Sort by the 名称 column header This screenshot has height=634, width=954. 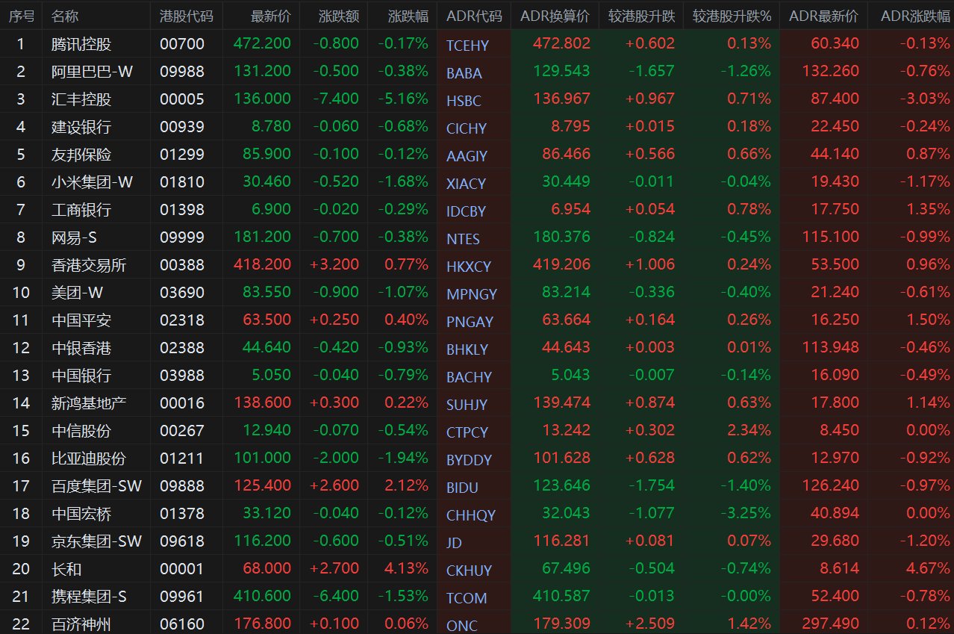[x=66, y=16]
